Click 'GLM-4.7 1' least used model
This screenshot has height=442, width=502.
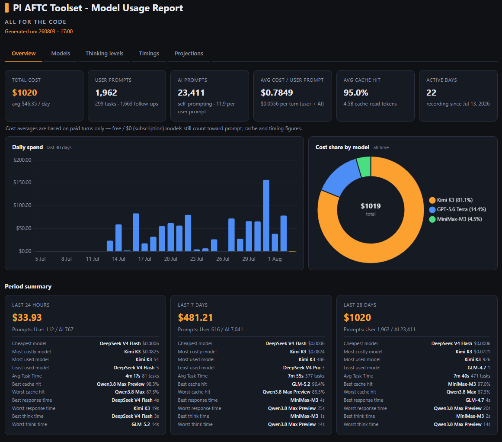point(479,368)
